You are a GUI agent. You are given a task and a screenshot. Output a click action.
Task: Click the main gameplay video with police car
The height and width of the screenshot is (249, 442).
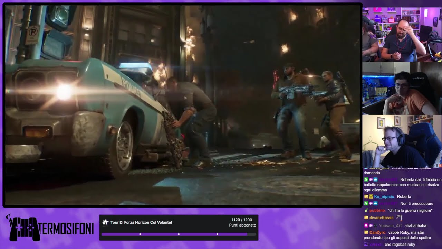pyautogui.click(x=182, y=105)
